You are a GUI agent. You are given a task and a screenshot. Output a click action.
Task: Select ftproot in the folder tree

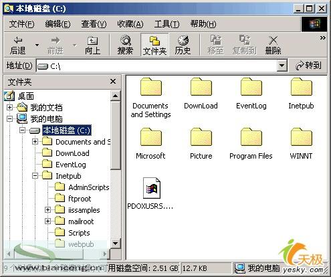80,199
